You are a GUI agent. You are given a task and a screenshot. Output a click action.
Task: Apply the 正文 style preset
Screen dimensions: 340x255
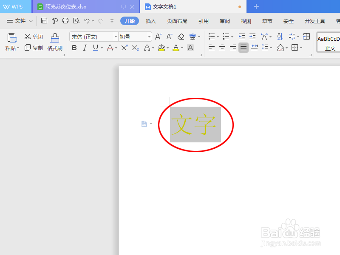[328, 42]
